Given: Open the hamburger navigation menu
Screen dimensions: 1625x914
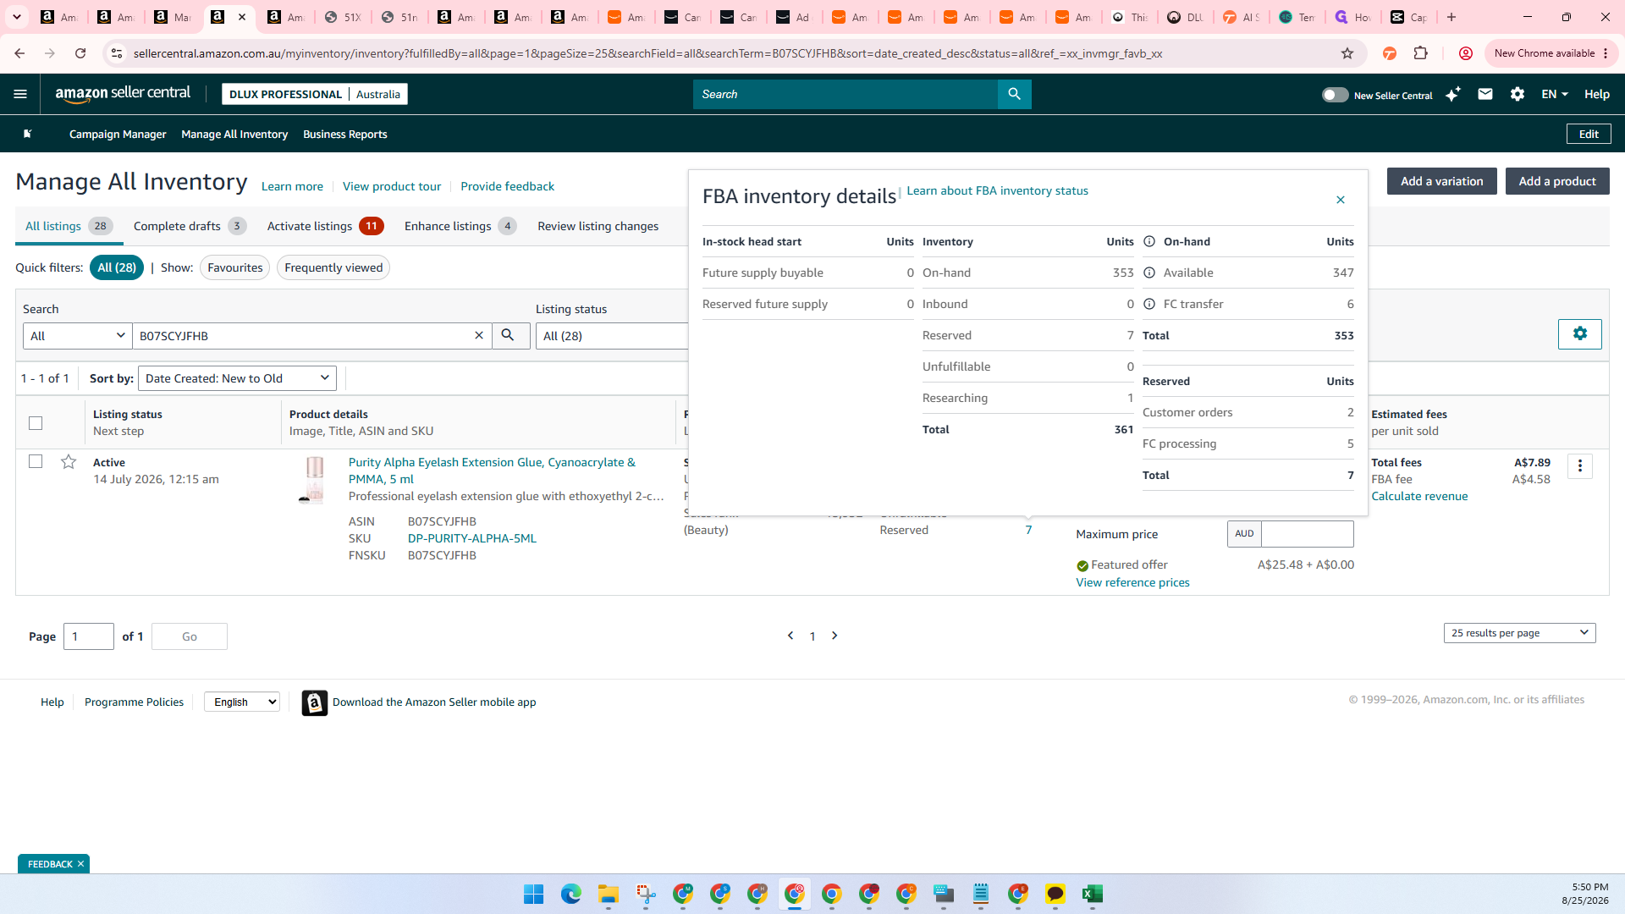Looking at the screenshot, I should coord(20,94).
